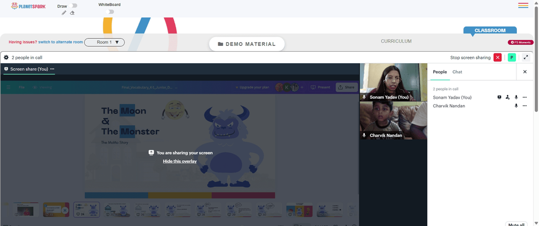Click the red stop sharing X button
The width and height of the screenshot is (539, 226).
point(497,58)
